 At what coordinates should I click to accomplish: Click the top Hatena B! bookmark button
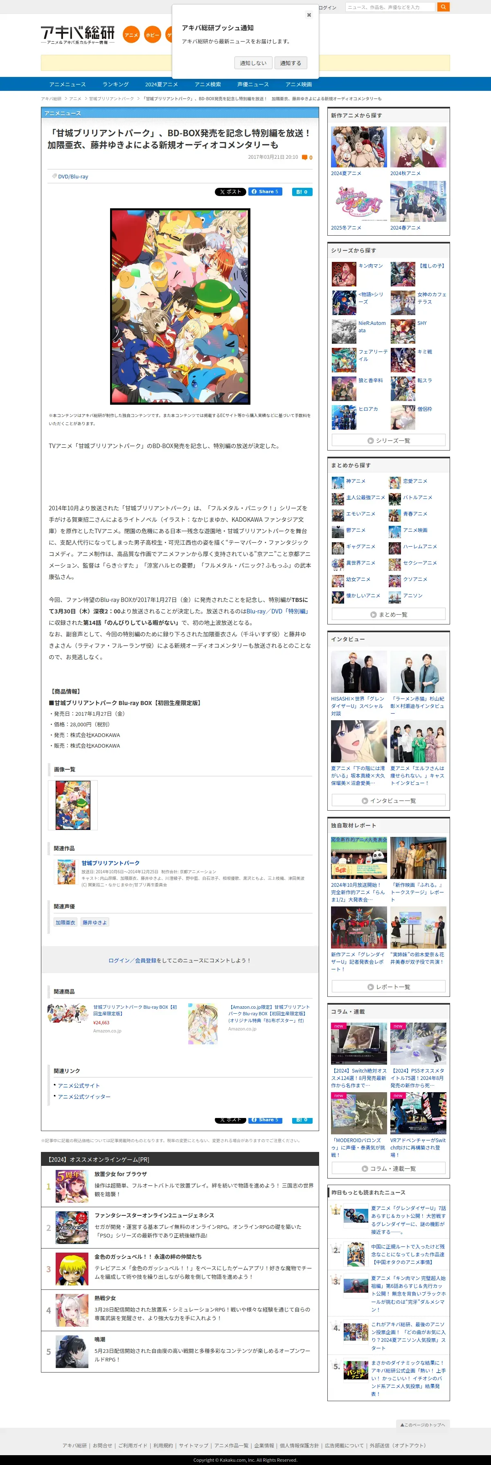click(x=302, y=192)
